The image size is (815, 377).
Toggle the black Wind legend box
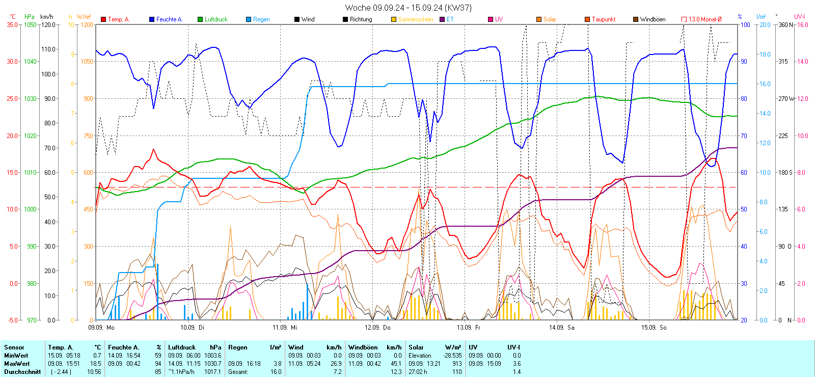point(297,19)
